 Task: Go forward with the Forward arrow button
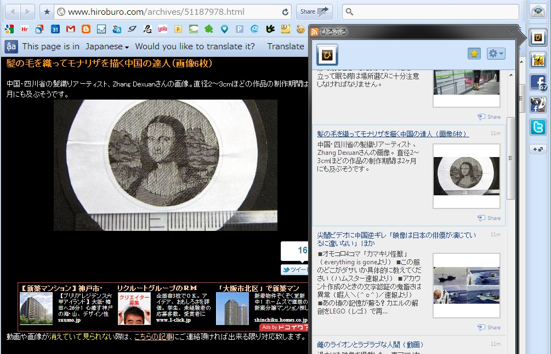(x=27, y=12)
